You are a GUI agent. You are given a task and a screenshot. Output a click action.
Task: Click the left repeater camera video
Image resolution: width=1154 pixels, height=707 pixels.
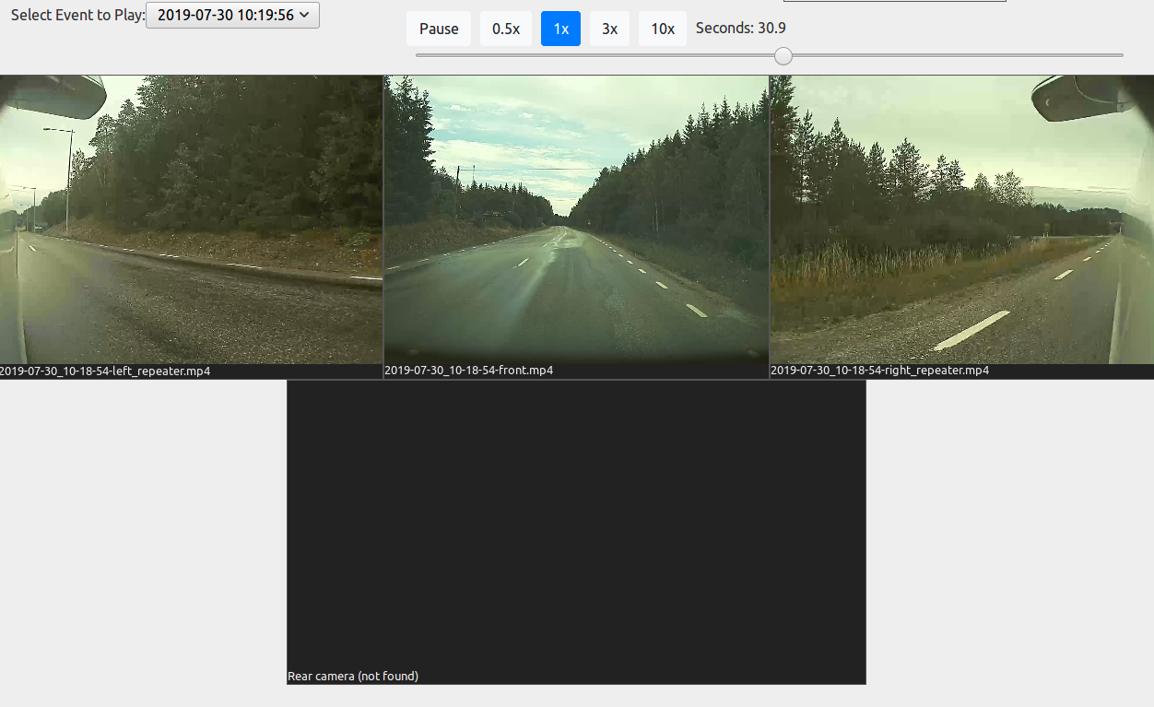[x=191, y=219]
